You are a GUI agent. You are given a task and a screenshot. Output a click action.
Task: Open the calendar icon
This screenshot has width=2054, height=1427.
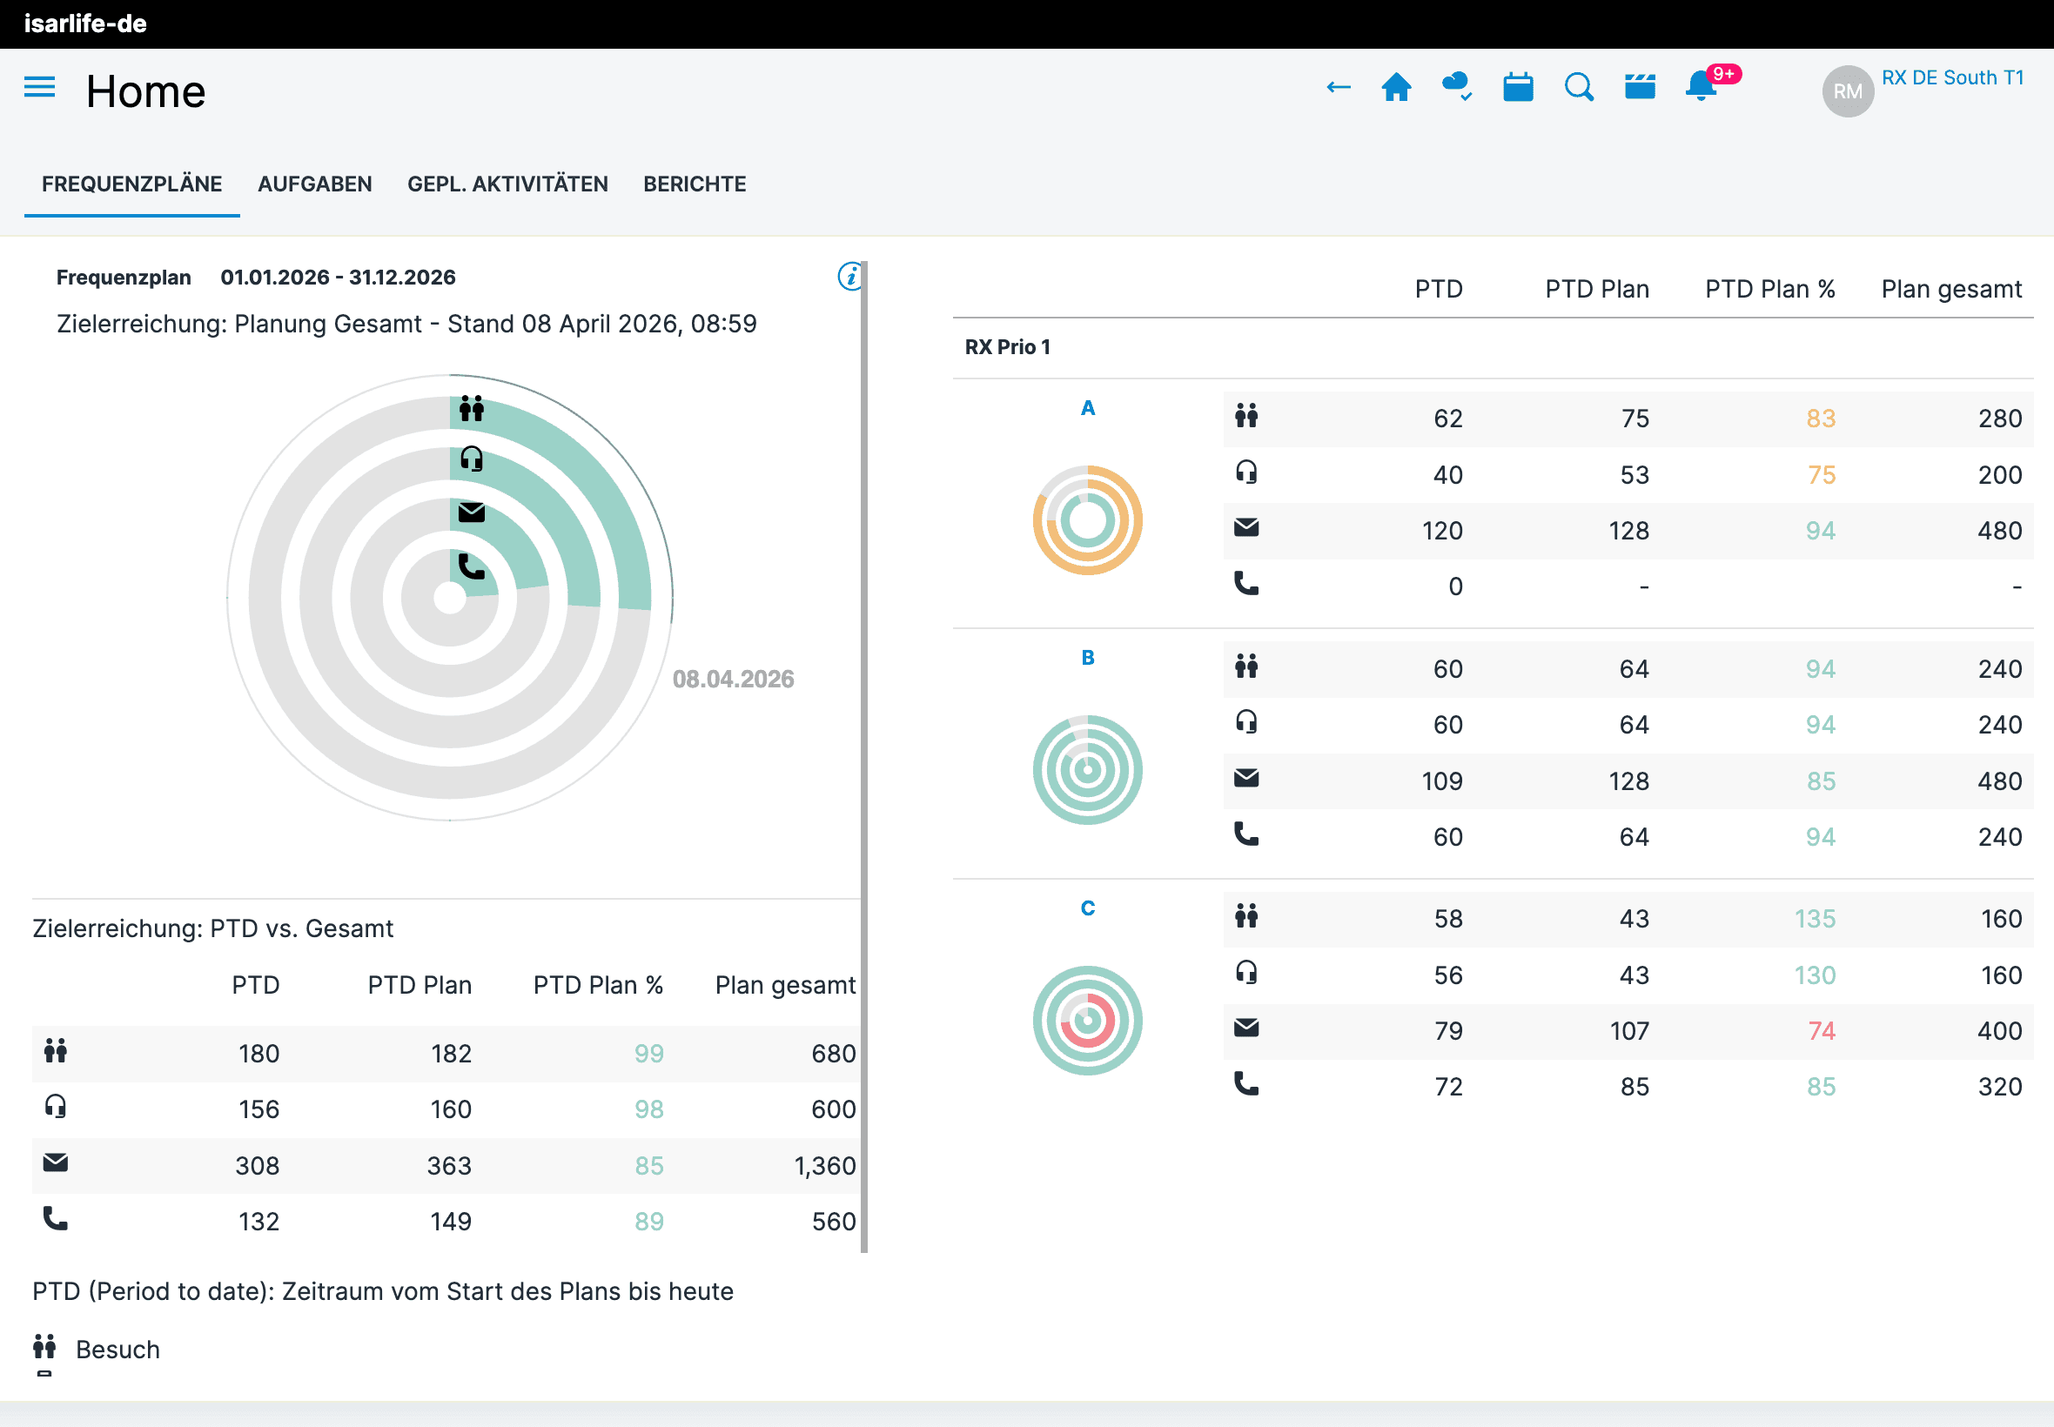pos(1518,88)
